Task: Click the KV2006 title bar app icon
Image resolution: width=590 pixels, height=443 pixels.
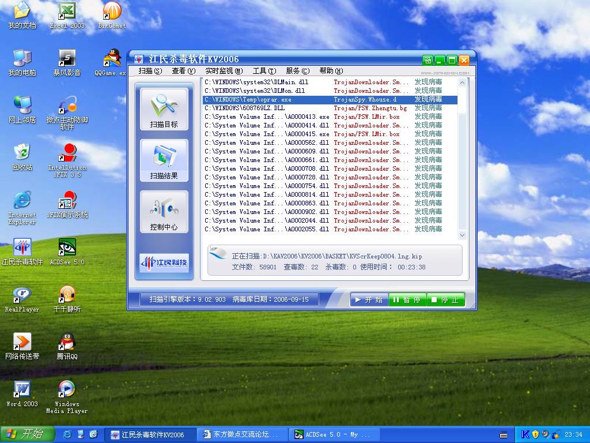Action: coord(139,59)
